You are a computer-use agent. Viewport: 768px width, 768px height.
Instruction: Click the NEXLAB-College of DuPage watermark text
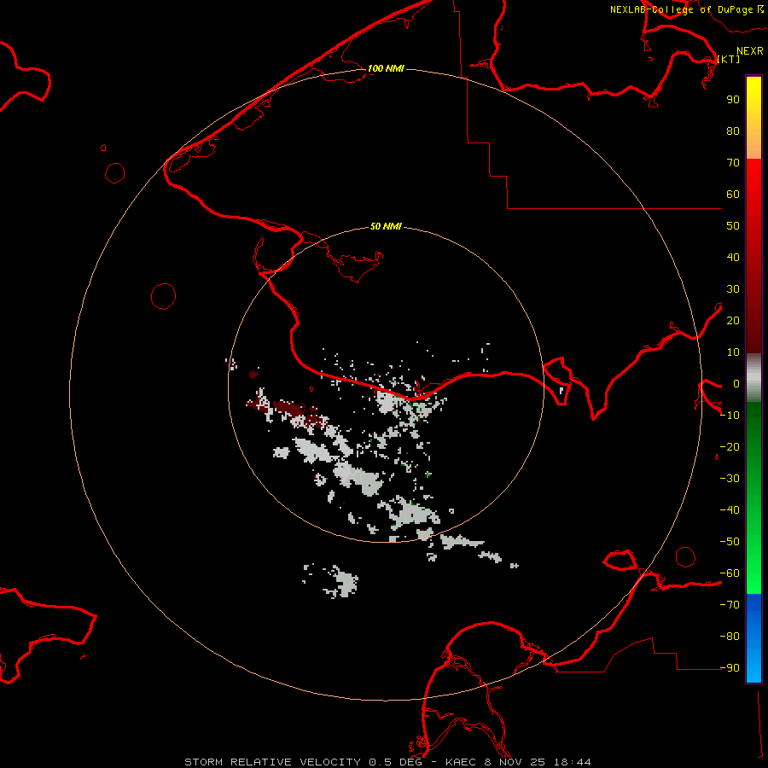coord(687,9)
